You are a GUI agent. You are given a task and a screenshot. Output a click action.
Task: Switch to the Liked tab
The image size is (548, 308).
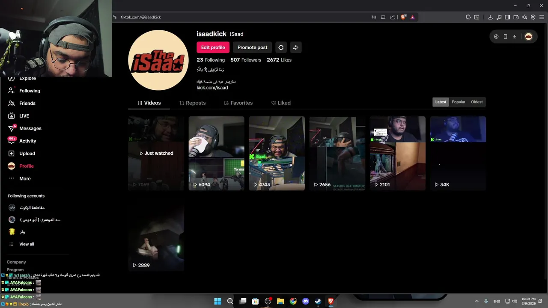tap(281, 103)
